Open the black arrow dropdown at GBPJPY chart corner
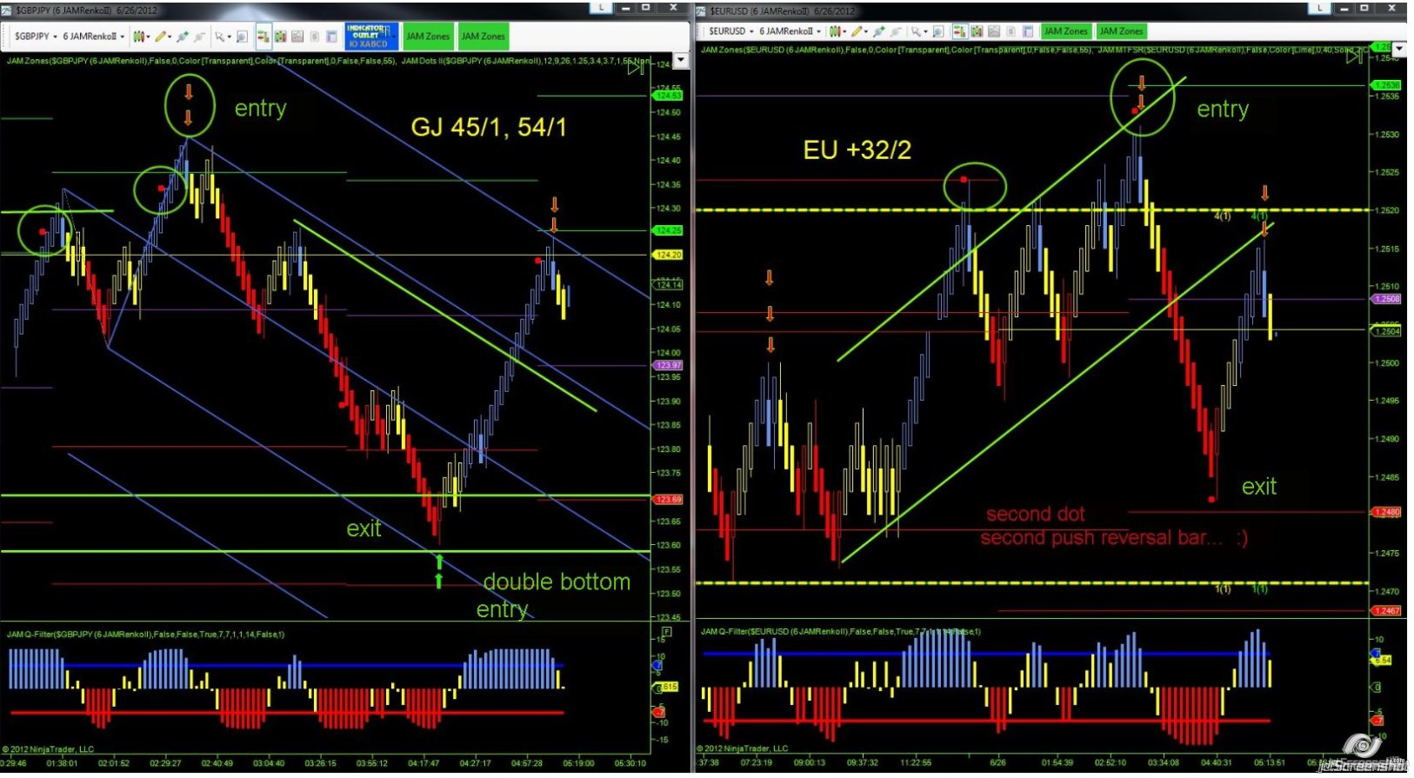The height and width of the screenshot is (778, 1414). [681, 61]
